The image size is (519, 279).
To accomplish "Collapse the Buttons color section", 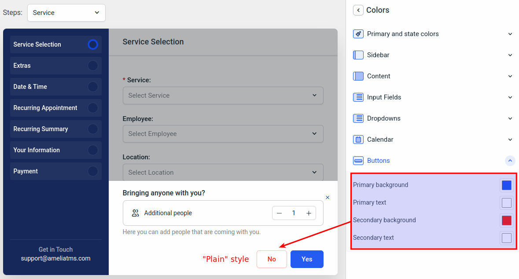I will 510,161.
